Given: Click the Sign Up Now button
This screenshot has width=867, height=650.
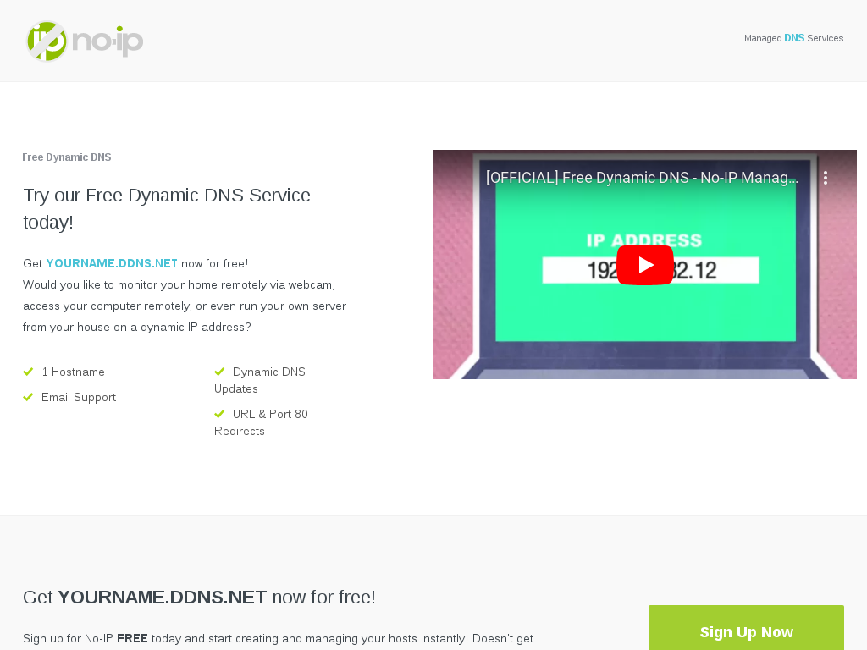Looking at the screenshot, I should [x=746, y=629].
